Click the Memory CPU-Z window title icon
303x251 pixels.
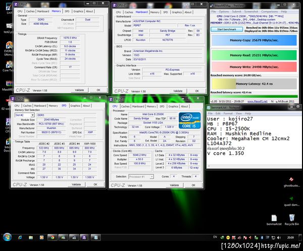(16, 4)
